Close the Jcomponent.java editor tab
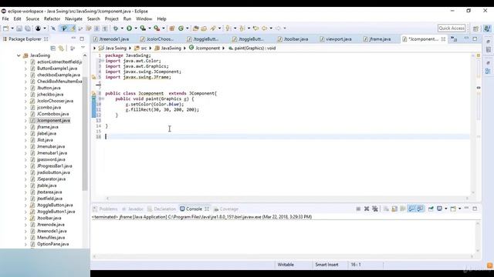 443,39
